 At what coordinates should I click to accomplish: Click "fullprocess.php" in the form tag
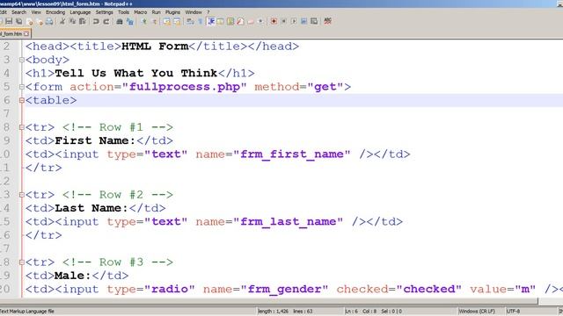(184, 87)
